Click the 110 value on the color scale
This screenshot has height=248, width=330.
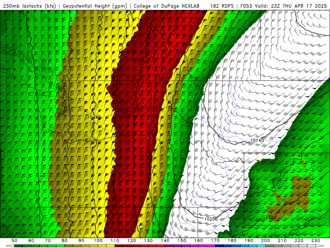pyautogui.click(x=115, y=241)
